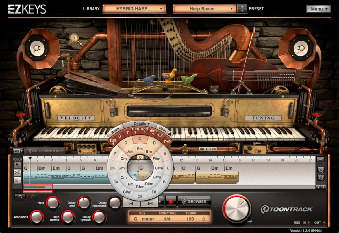
Task: Click the zoom in magnifier icon
Action: [320, 170]
